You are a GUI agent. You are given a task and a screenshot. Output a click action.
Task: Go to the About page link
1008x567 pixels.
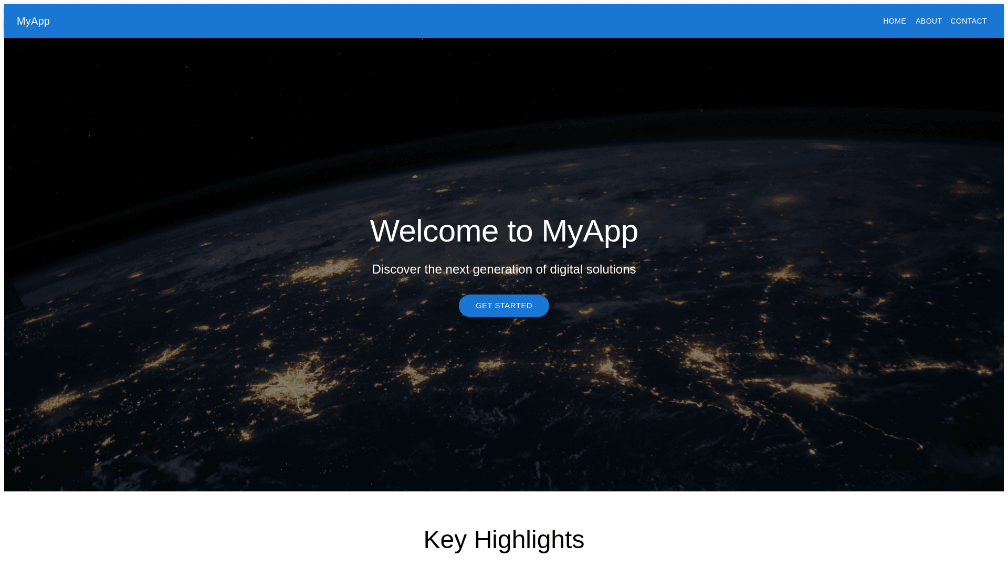pos(928,21)
